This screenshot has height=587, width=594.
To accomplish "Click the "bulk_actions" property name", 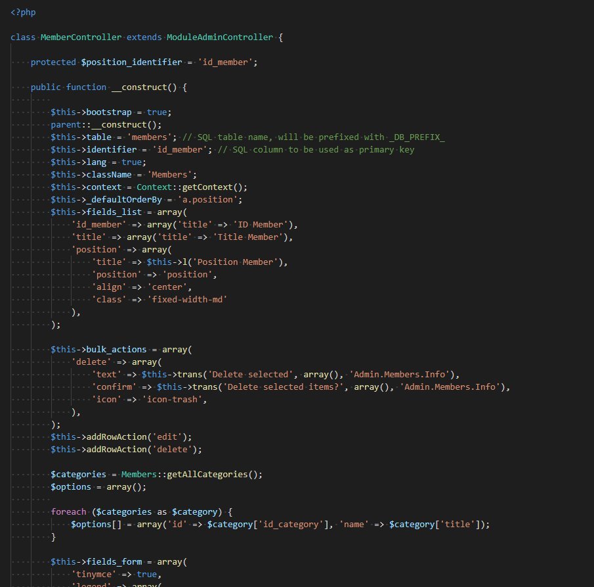I will [116, 350].
